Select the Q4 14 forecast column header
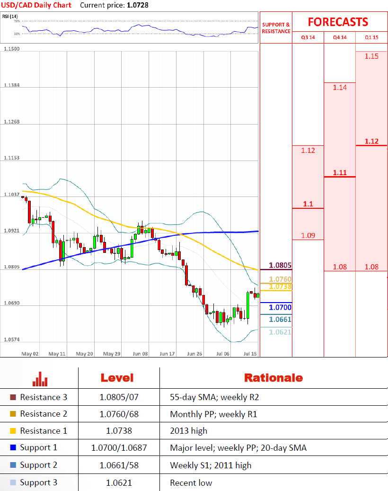Viewport: 388px width, 491px height. (340, 37)
